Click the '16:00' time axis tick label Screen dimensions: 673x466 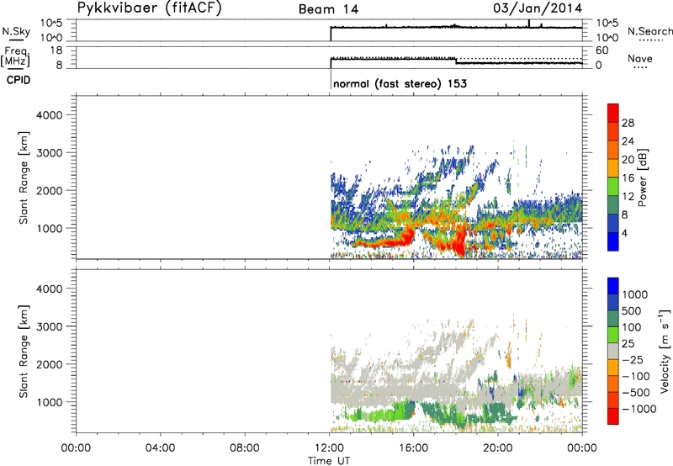coord(413,448)
